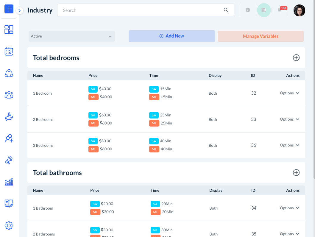Click the plus icon beside Total bathrooms
The height and width of the screenshot is (237, 315).
[x=296, y=173]
